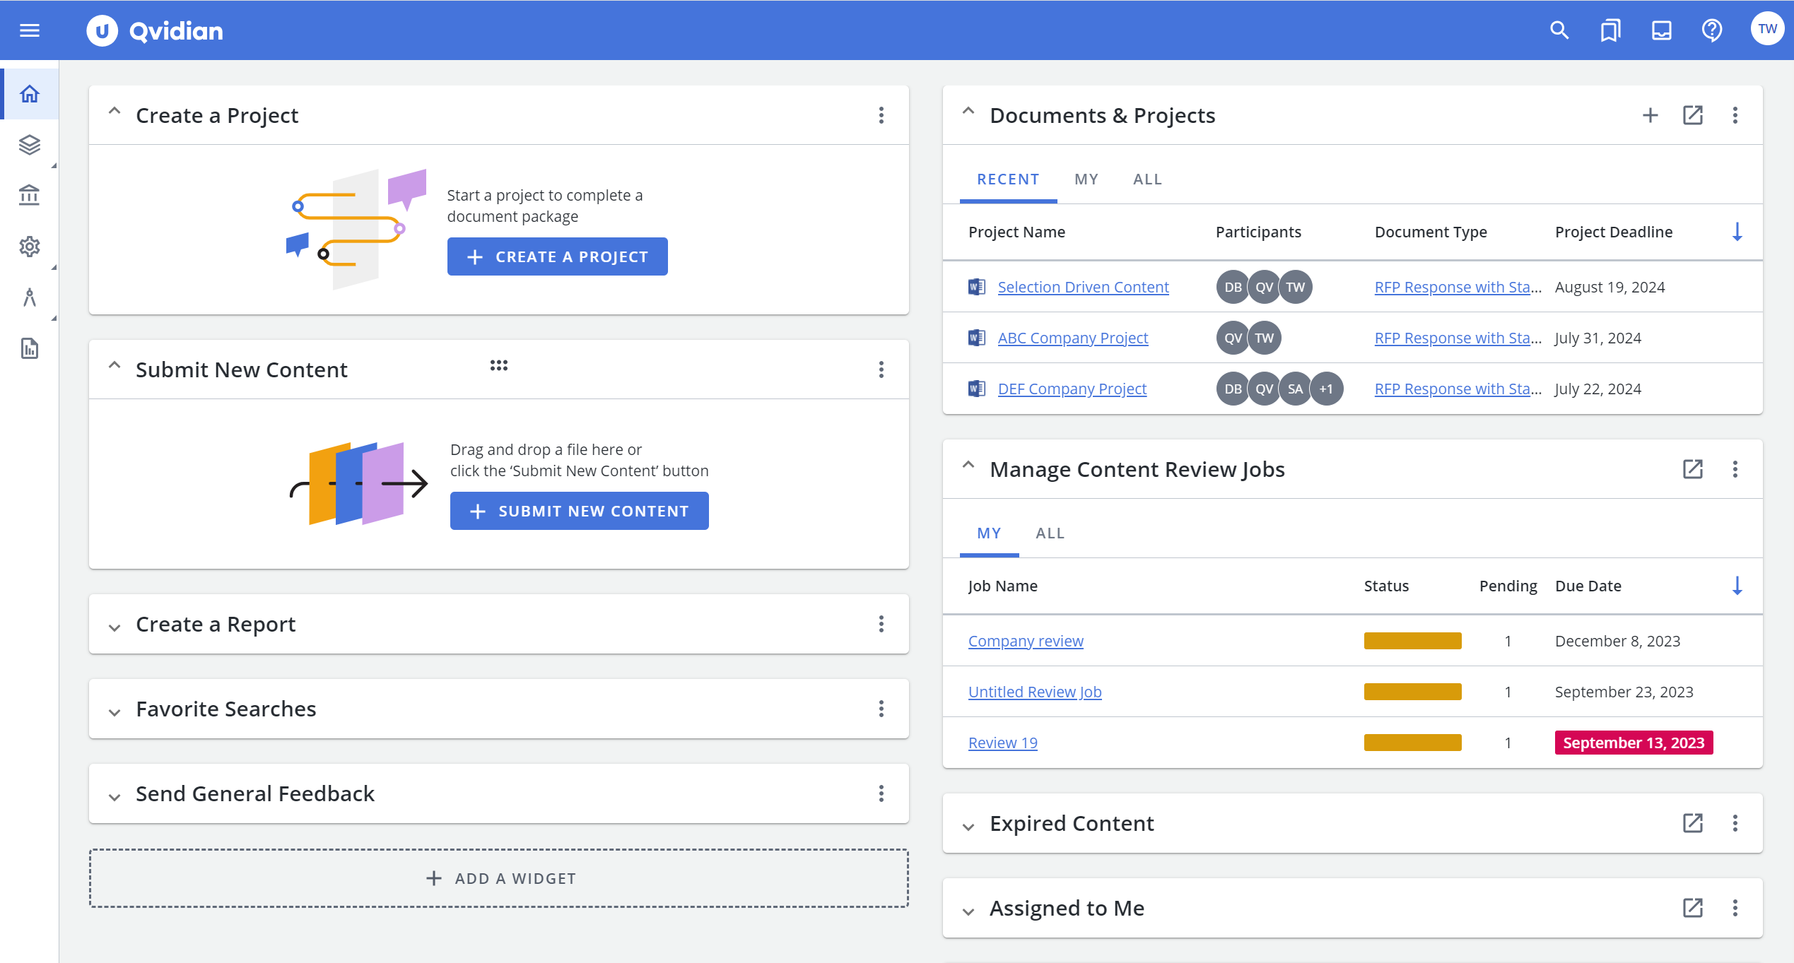Open the reports document sidebar icon
The width and height of the screenshot is (1794, 963).
pyautogui.click(x=30, y=348)
